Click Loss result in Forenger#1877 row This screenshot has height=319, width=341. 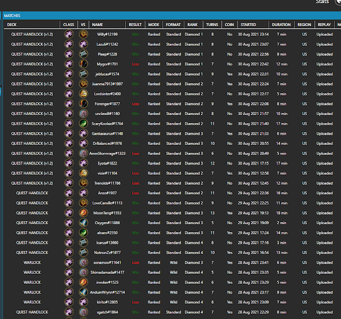135,104
